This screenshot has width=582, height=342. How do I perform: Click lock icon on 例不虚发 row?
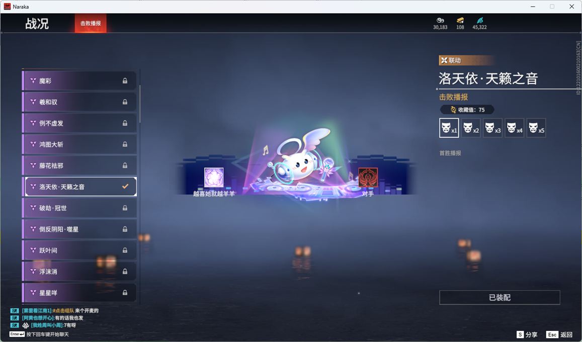[x=125, y=123]
